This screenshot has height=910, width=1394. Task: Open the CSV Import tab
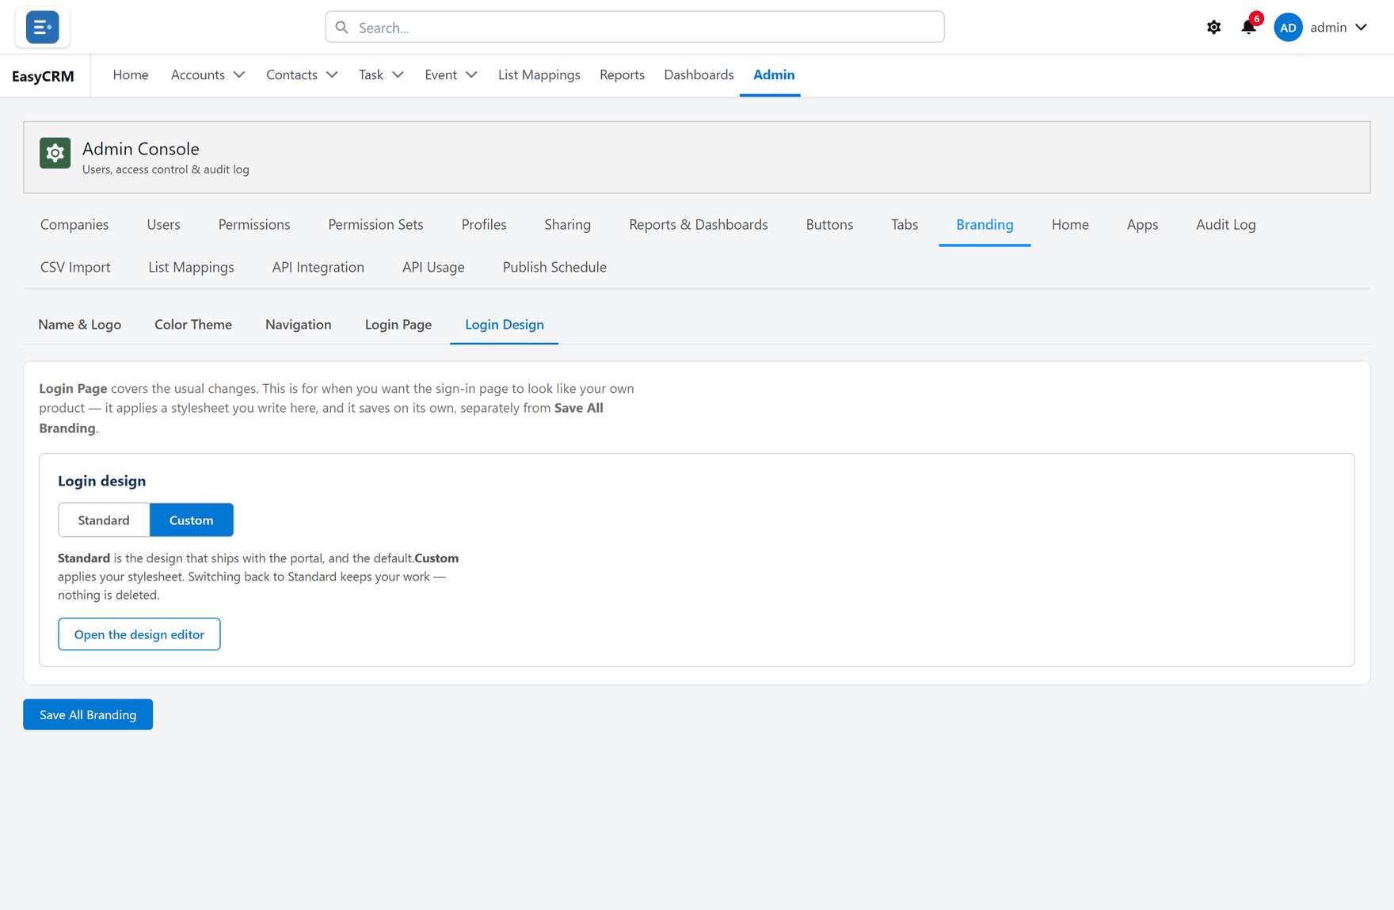click(x=75, y=268)
